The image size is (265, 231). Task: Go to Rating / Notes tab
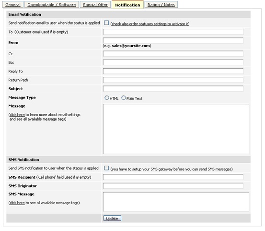tap(161, 5)
